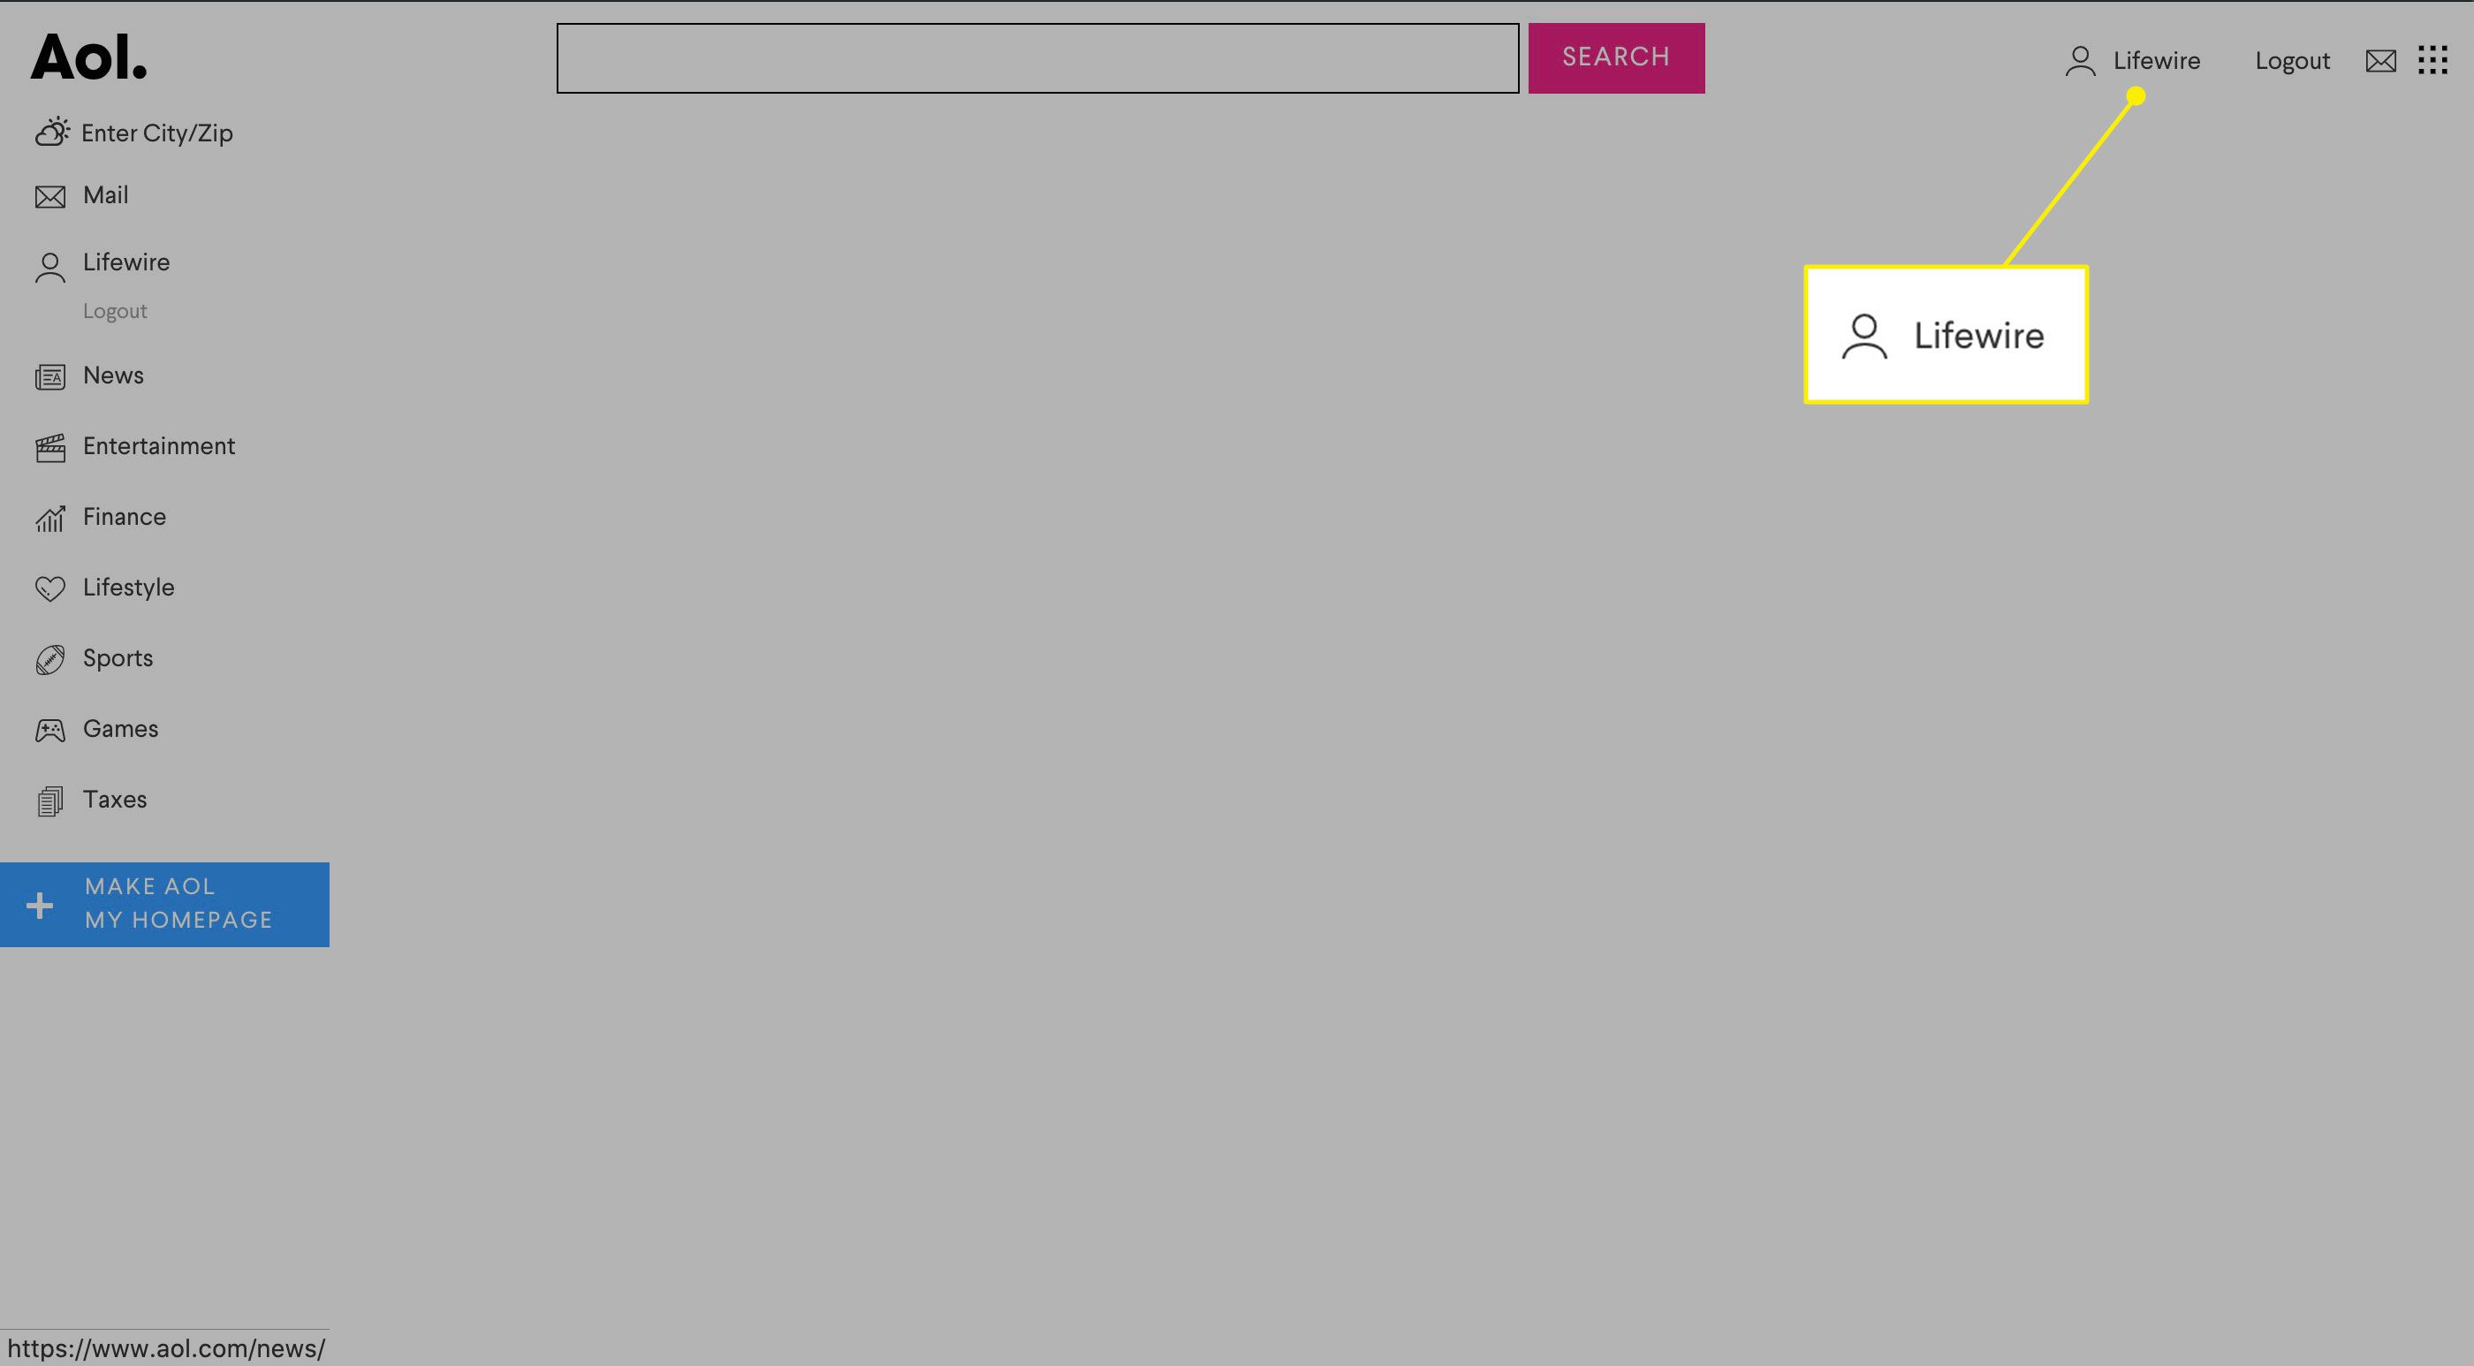This screenshot has height=1366, width=2474.
Task: Click the Lifestyle heart icon in sidebar
Action: click(x=49, y=588)
